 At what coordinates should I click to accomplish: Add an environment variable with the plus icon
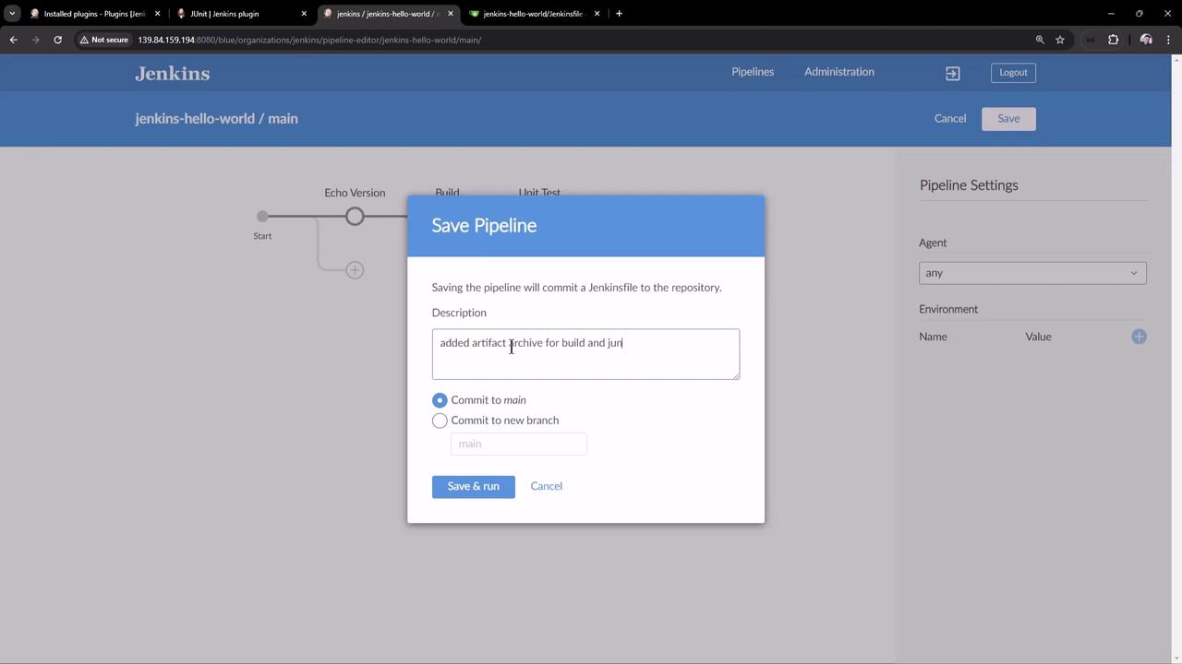click(x=1139, y=337)
